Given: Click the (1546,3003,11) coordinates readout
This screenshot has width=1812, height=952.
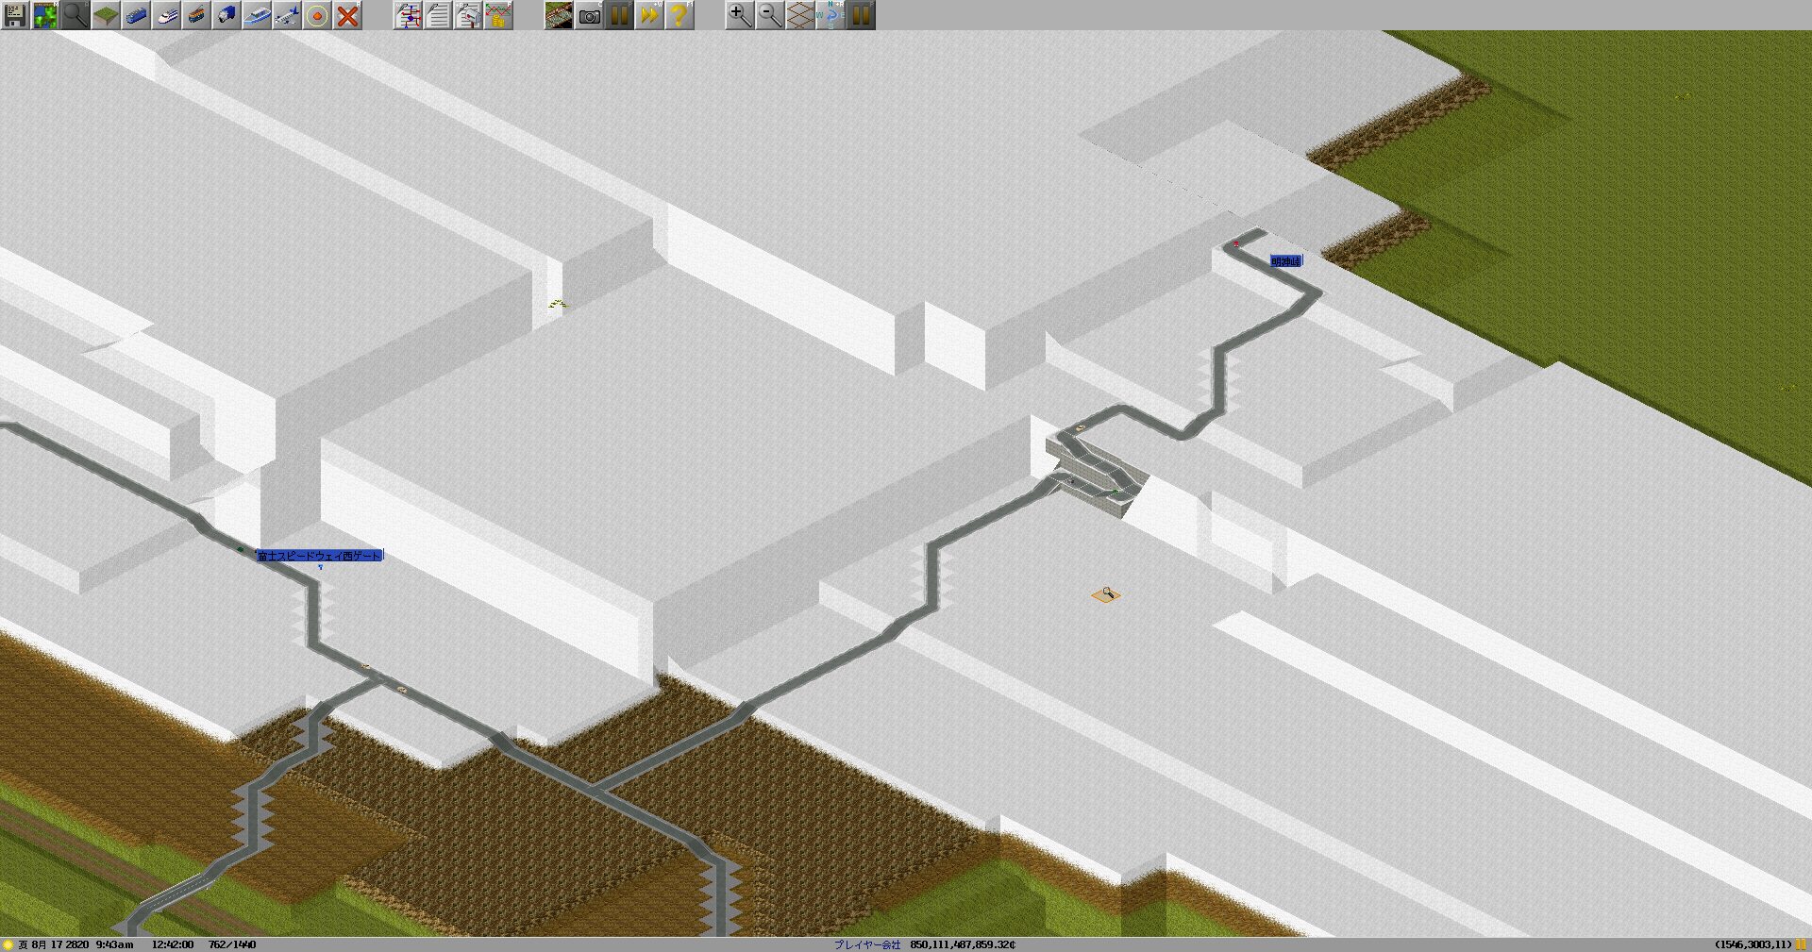Looking at the screenshot, I should point(1753,944).
